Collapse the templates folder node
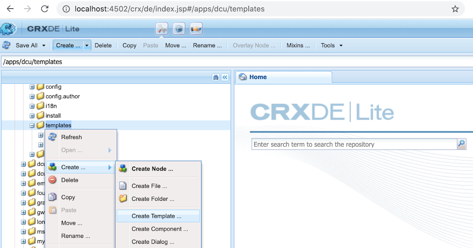 pyautogui.click(x=32, y=125)
